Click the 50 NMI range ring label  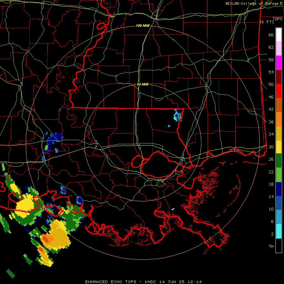(143, 84)
